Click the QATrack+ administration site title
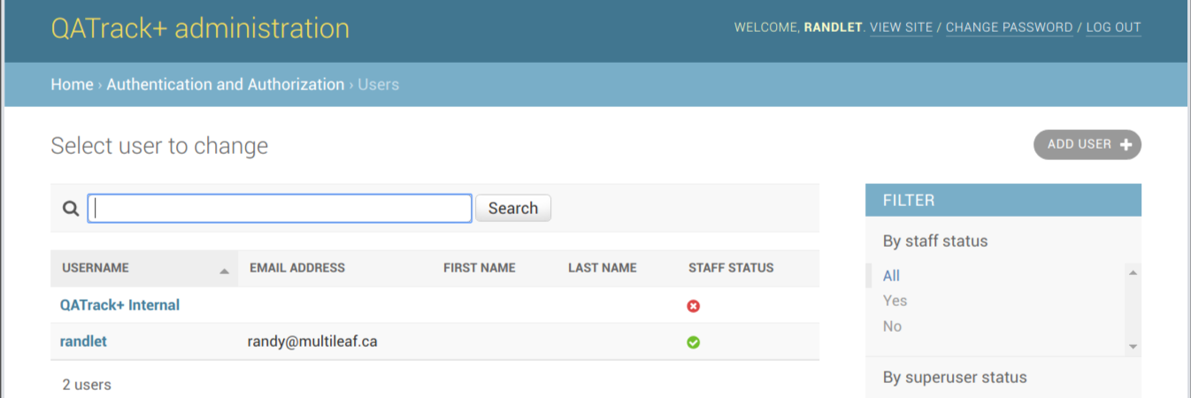Screen dimensions: 1191x398 [x=200, y=28]
